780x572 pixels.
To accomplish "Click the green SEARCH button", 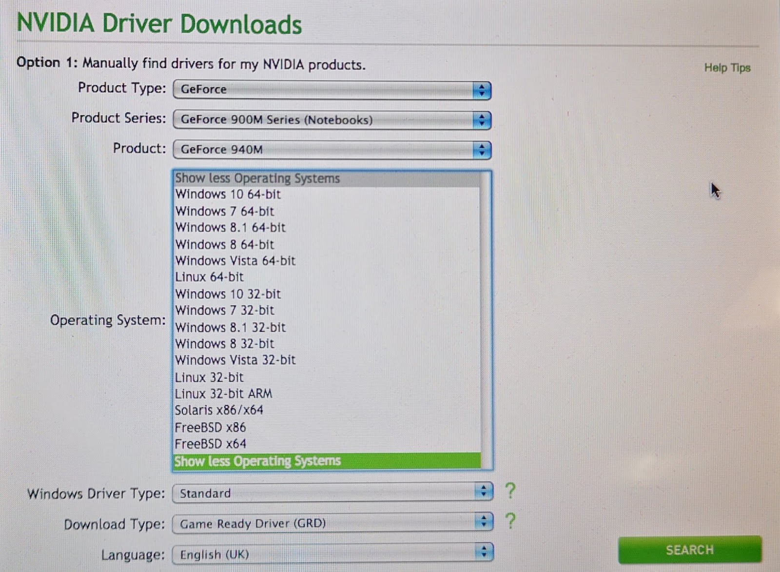I will pyautogui.click(x=690, y=550).
